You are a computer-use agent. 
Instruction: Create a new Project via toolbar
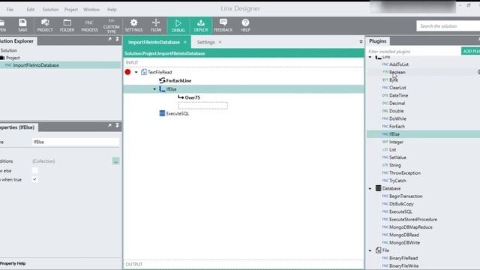tap(45, 25)
